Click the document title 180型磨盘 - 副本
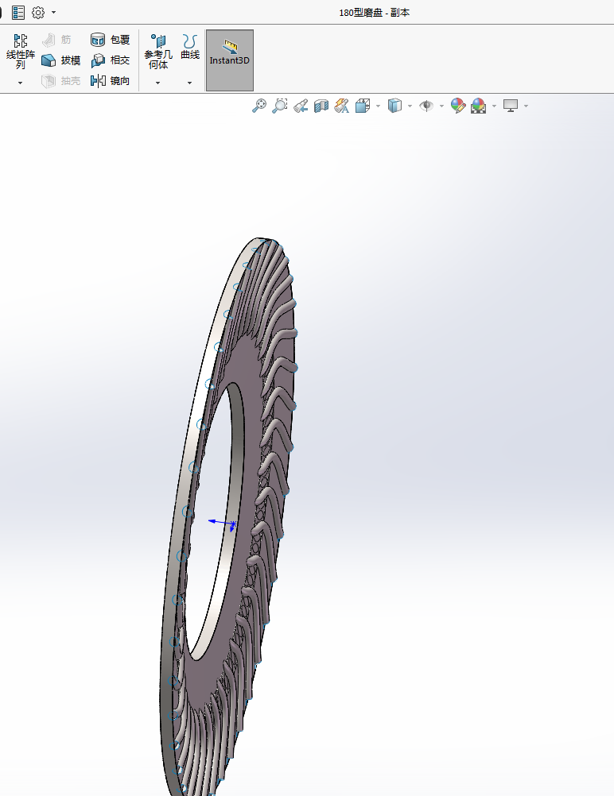Viewport: 614px width, 796px height. click(374, 13)
